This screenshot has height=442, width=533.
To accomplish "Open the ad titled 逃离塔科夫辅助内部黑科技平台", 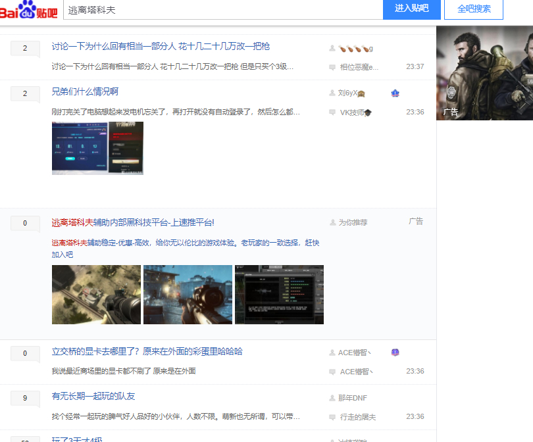I will point(133,222).
